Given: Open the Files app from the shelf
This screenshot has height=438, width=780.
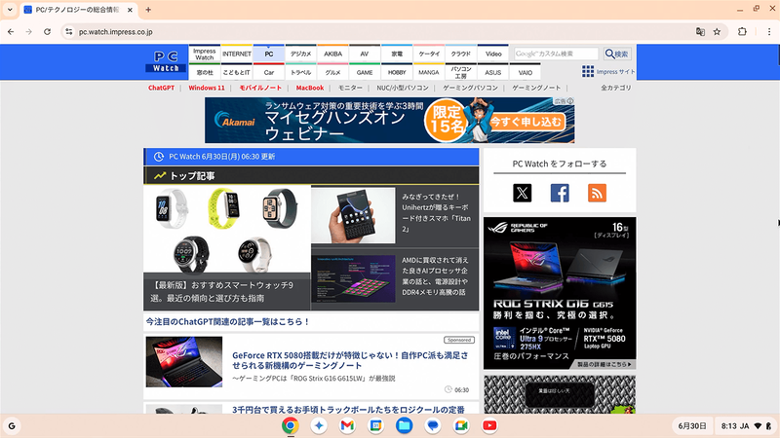Looking at the screenshot, I should point(404,425).
